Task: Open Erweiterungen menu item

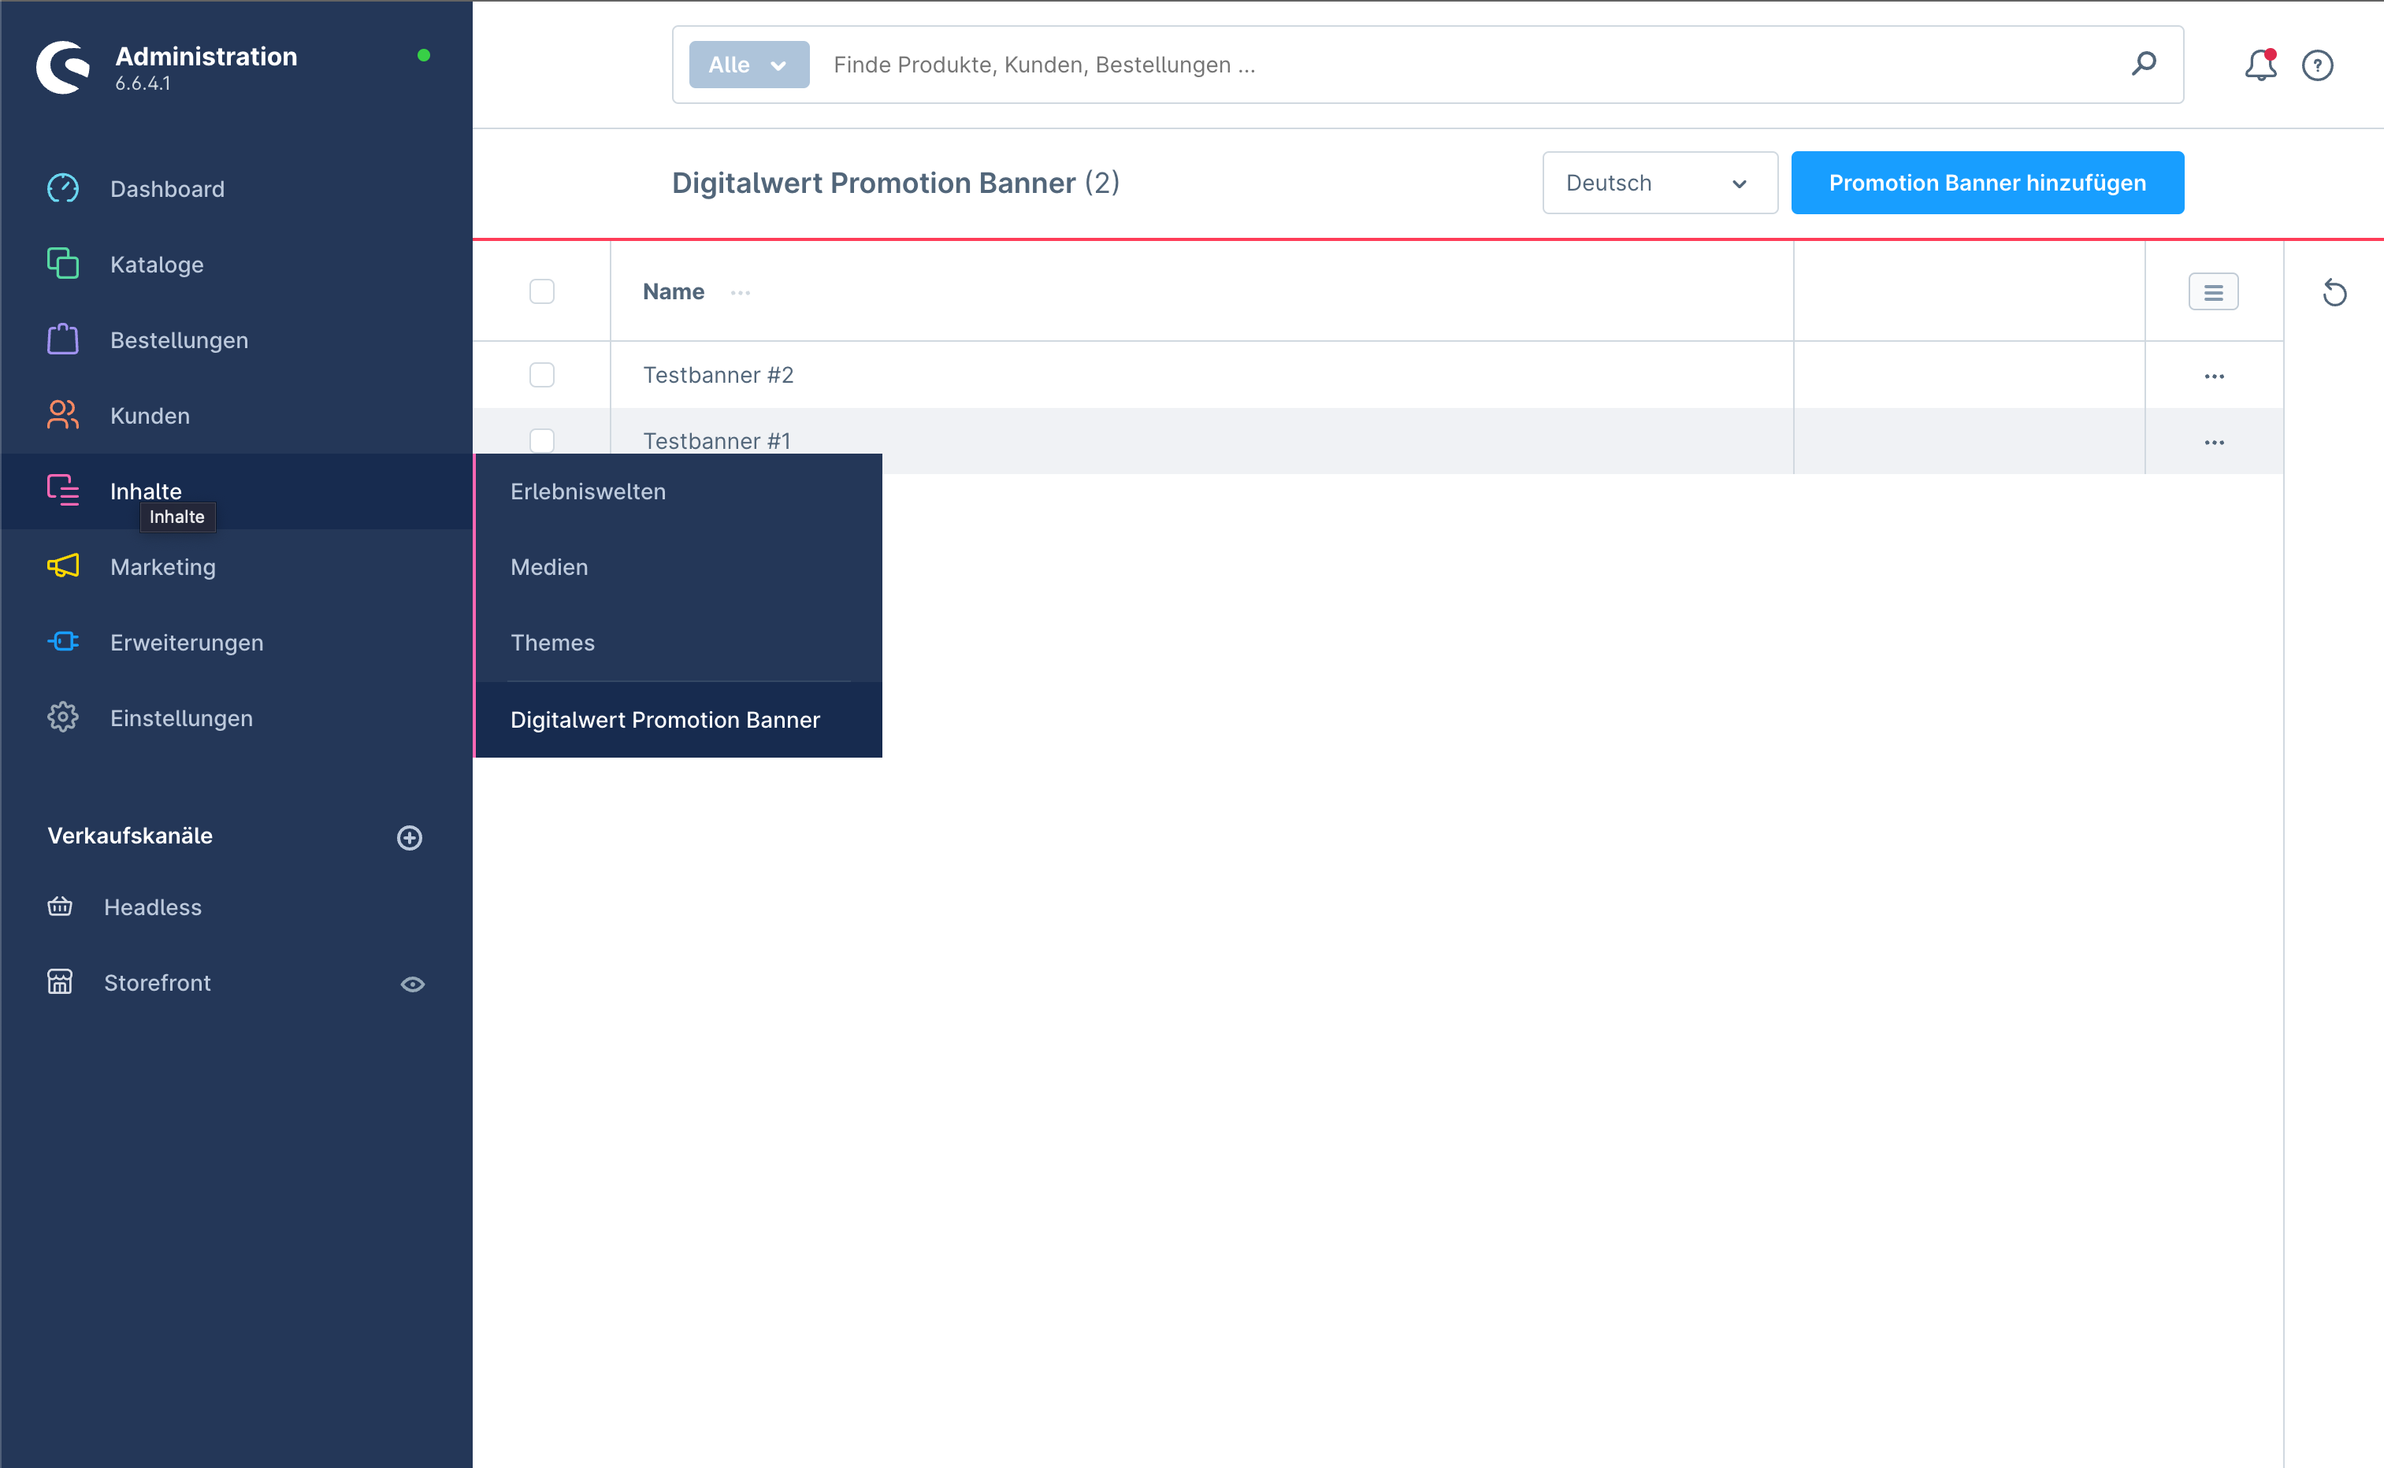Action: 188,643
